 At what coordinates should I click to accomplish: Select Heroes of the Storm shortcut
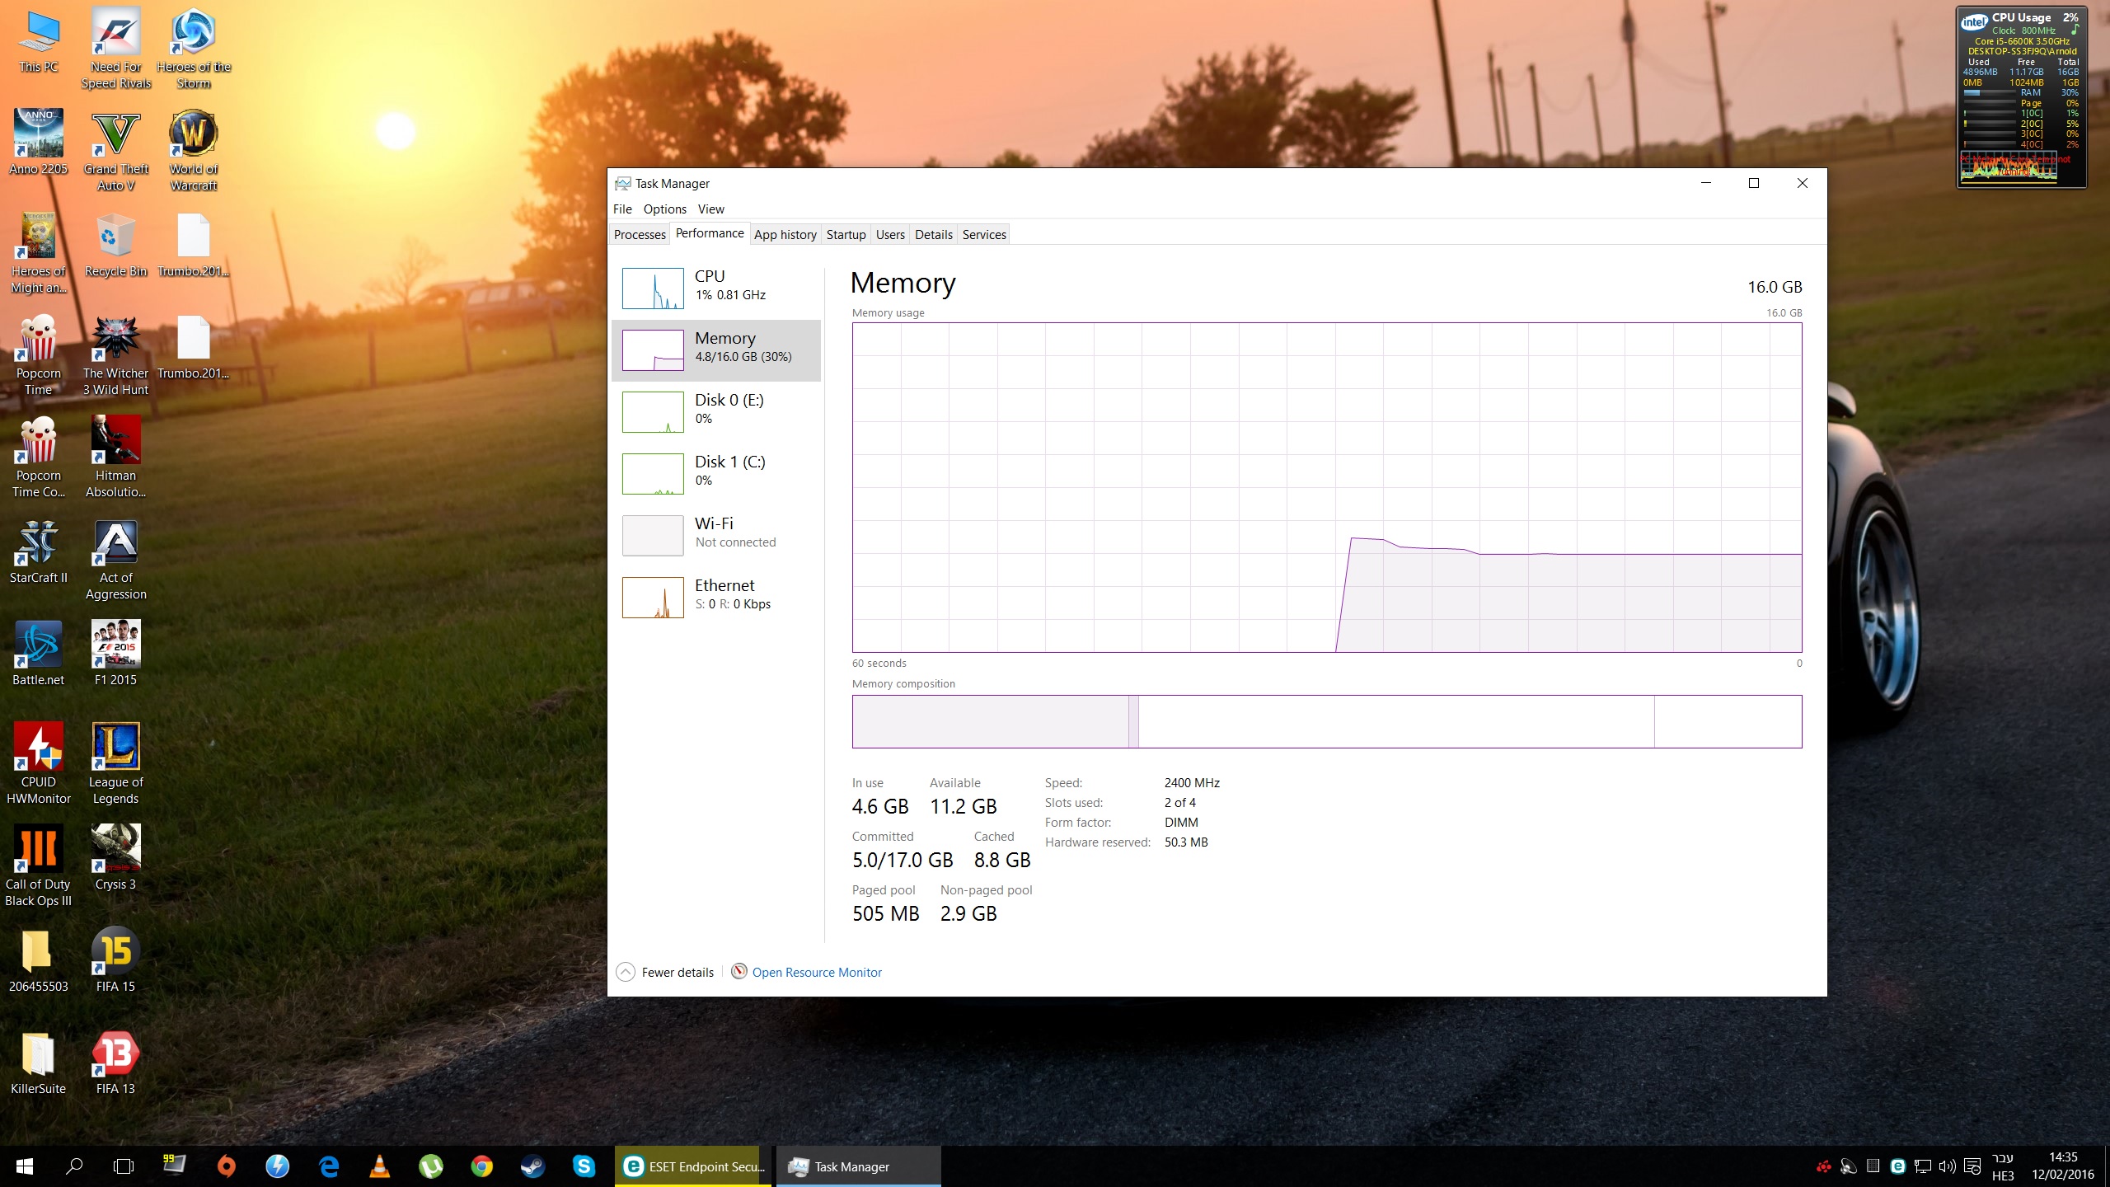pos(194,49)
